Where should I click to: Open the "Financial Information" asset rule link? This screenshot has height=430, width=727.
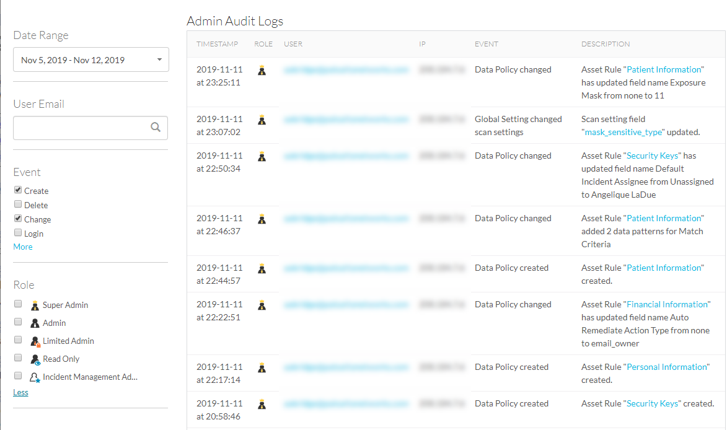pyautogui.click(x=668, y=304)
